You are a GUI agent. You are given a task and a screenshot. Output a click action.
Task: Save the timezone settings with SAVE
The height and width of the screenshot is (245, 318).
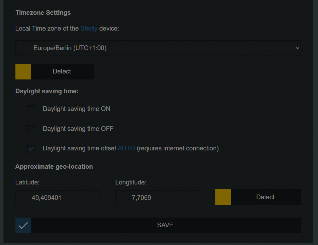tap(166, 225)
